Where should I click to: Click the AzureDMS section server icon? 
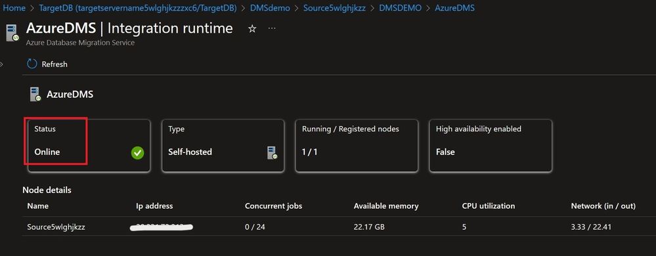[35, 95]
